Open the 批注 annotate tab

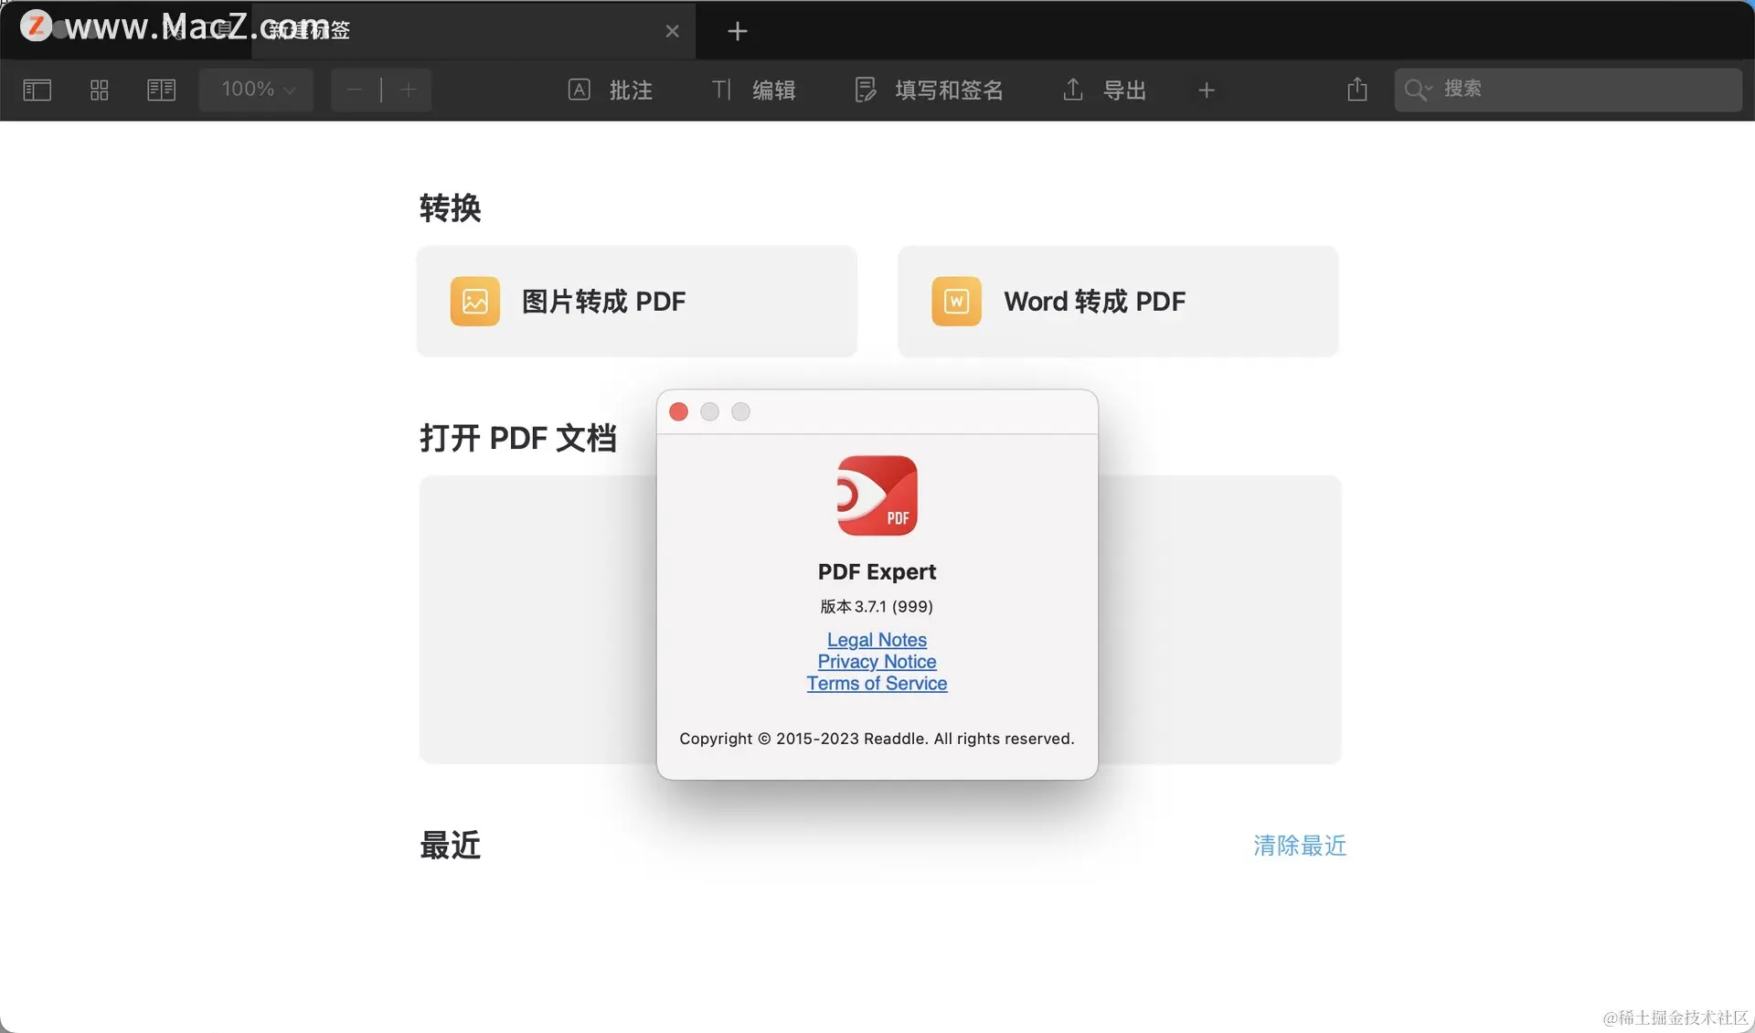coord(611,90)
